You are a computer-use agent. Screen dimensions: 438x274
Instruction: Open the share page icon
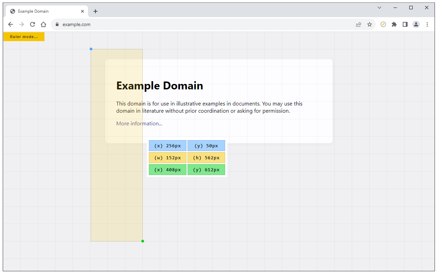point(359,24)
